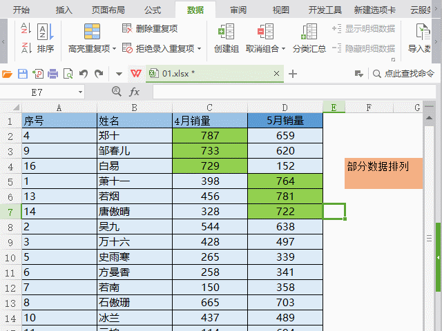Expand the name box dropdown arrow
Image resolution: width=442 pixels, height=331 pixels.
(80, 92)
